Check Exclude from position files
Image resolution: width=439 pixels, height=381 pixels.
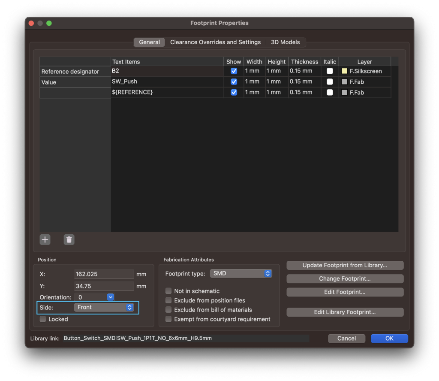168,300
